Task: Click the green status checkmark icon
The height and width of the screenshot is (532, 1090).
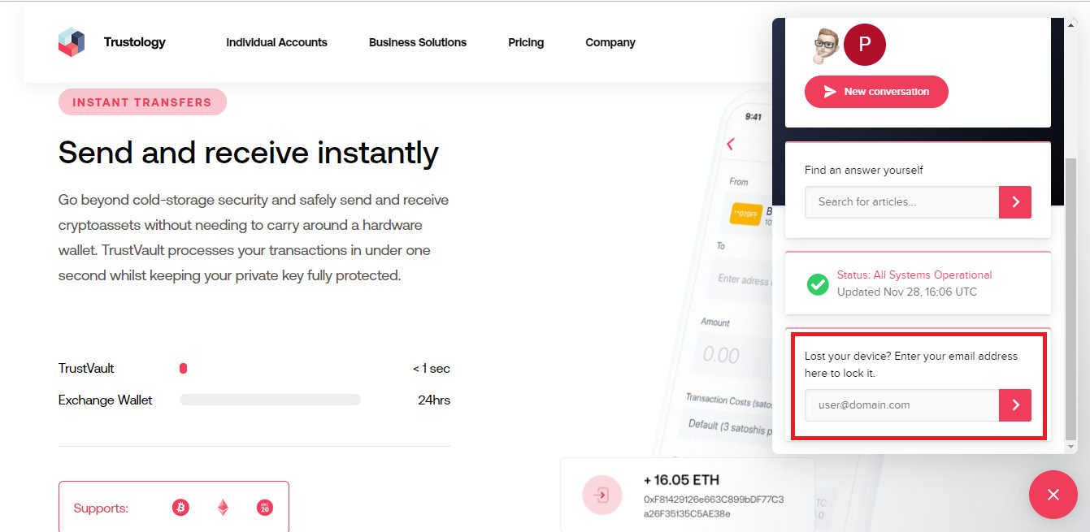Action: (x=817, y=283)
